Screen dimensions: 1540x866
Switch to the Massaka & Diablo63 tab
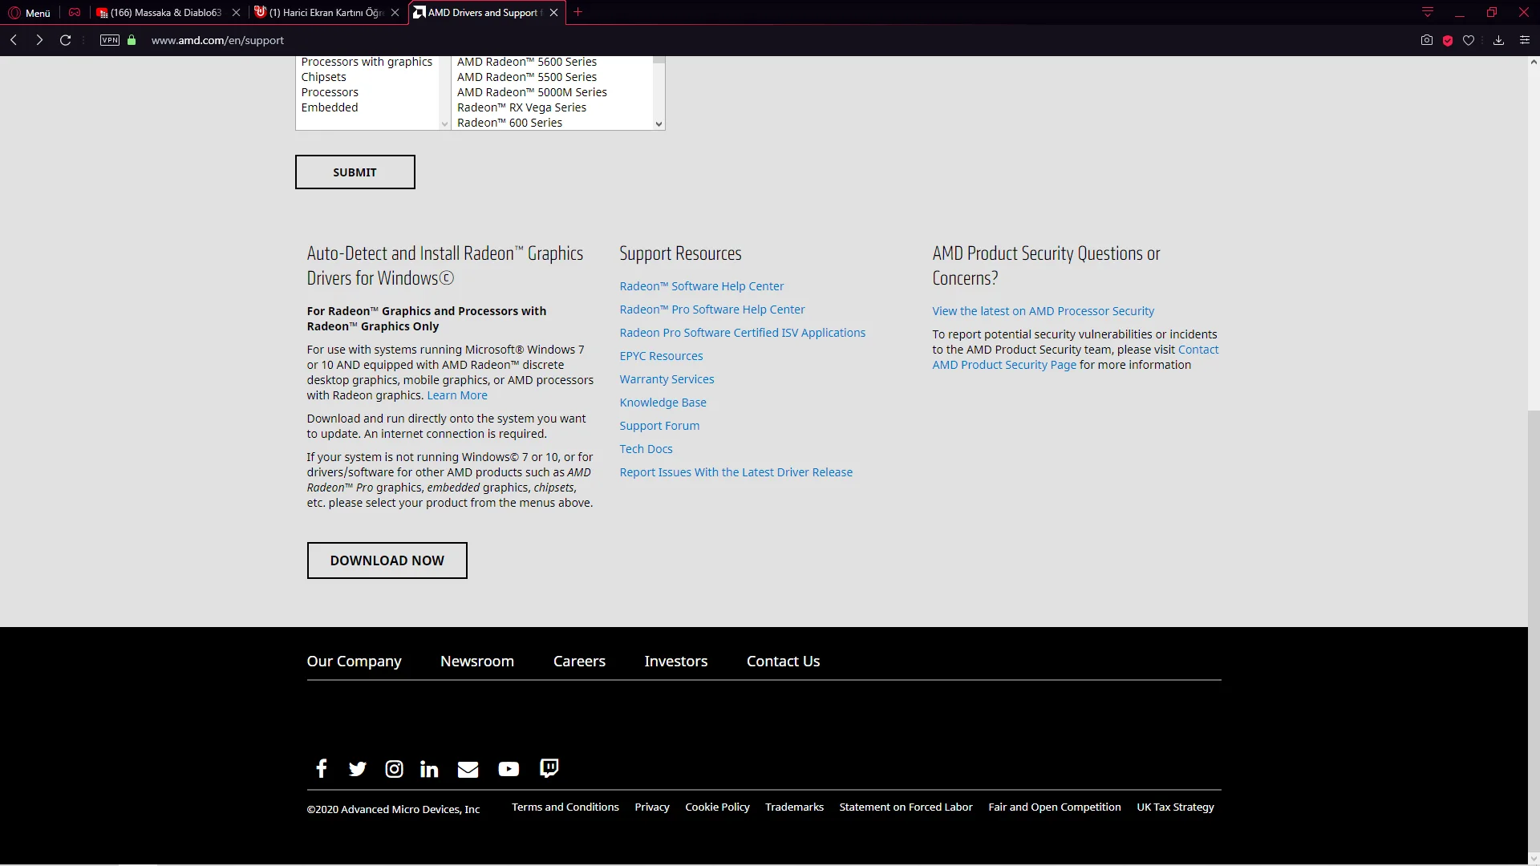(x=165, y=13)
